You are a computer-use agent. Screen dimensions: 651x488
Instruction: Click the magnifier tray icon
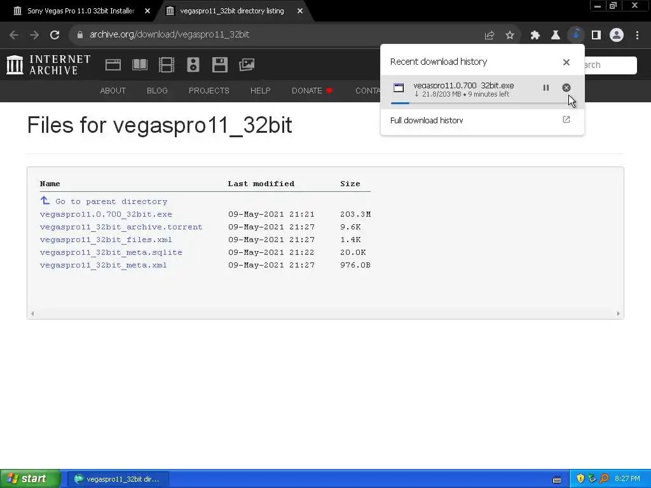tap(604, 479)
